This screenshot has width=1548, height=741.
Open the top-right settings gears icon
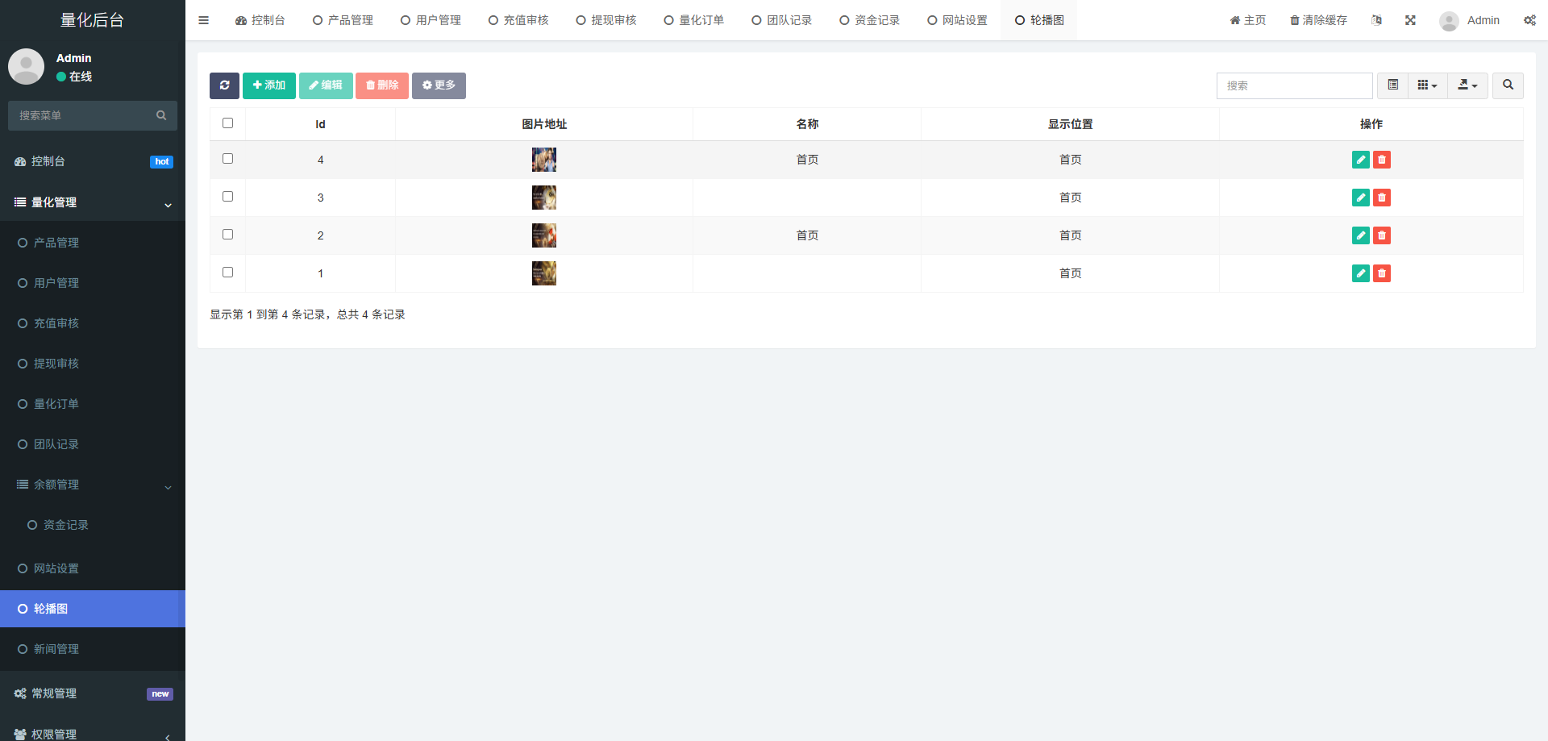point(1529,20)
